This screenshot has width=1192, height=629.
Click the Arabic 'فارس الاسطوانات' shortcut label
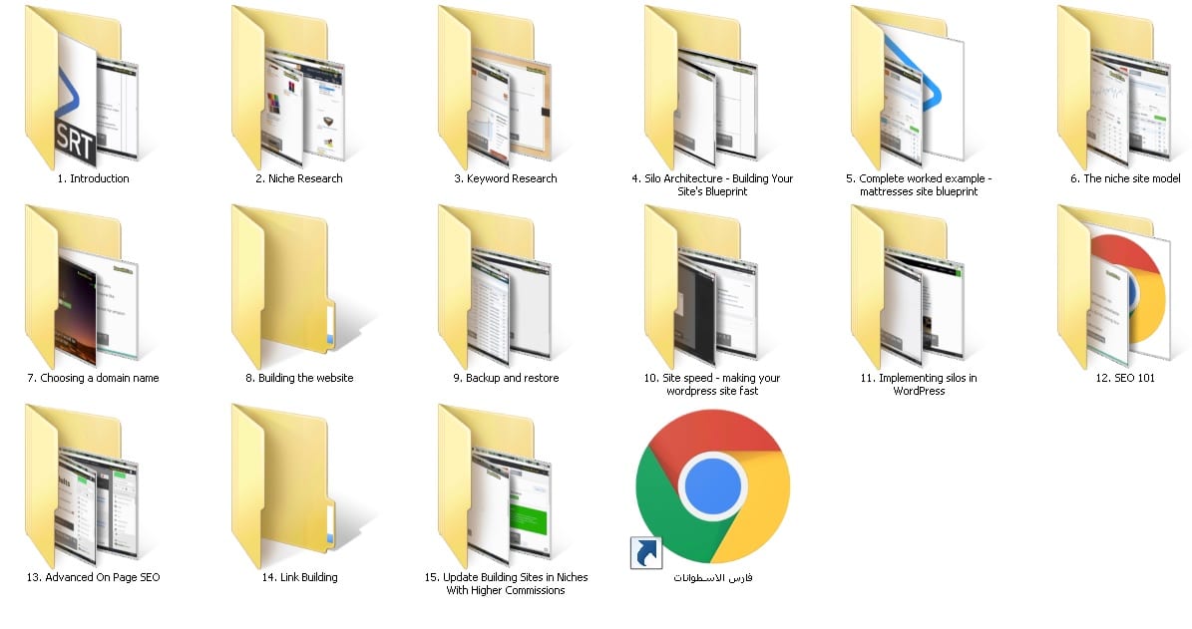[x=713, y=577]
